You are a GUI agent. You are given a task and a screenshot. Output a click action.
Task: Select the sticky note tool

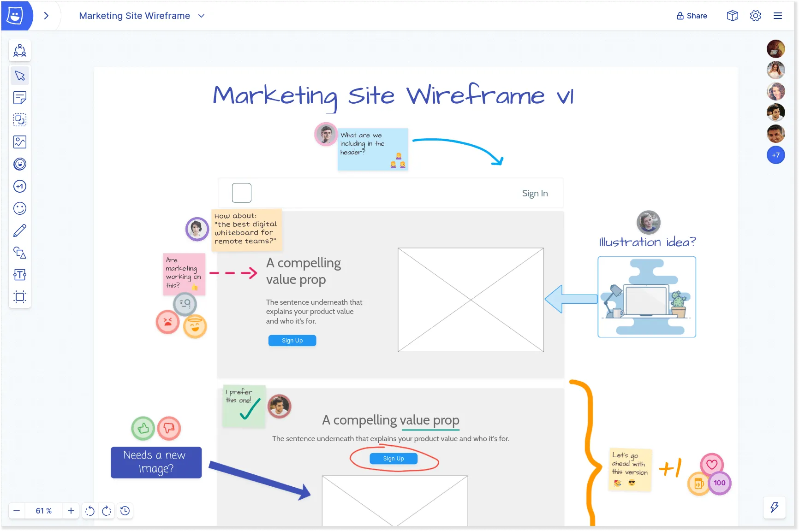coord(20,98)
